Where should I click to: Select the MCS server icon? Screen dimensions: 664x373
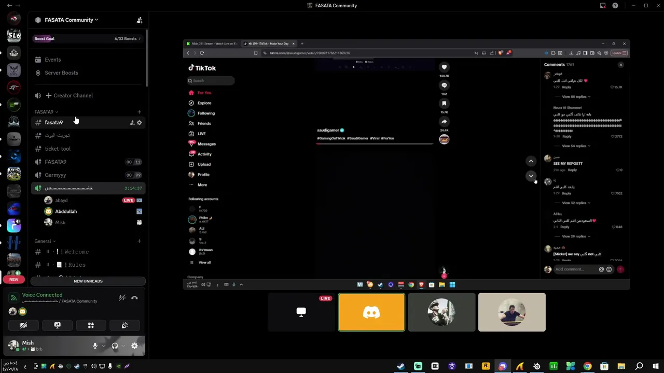point(14,173)
